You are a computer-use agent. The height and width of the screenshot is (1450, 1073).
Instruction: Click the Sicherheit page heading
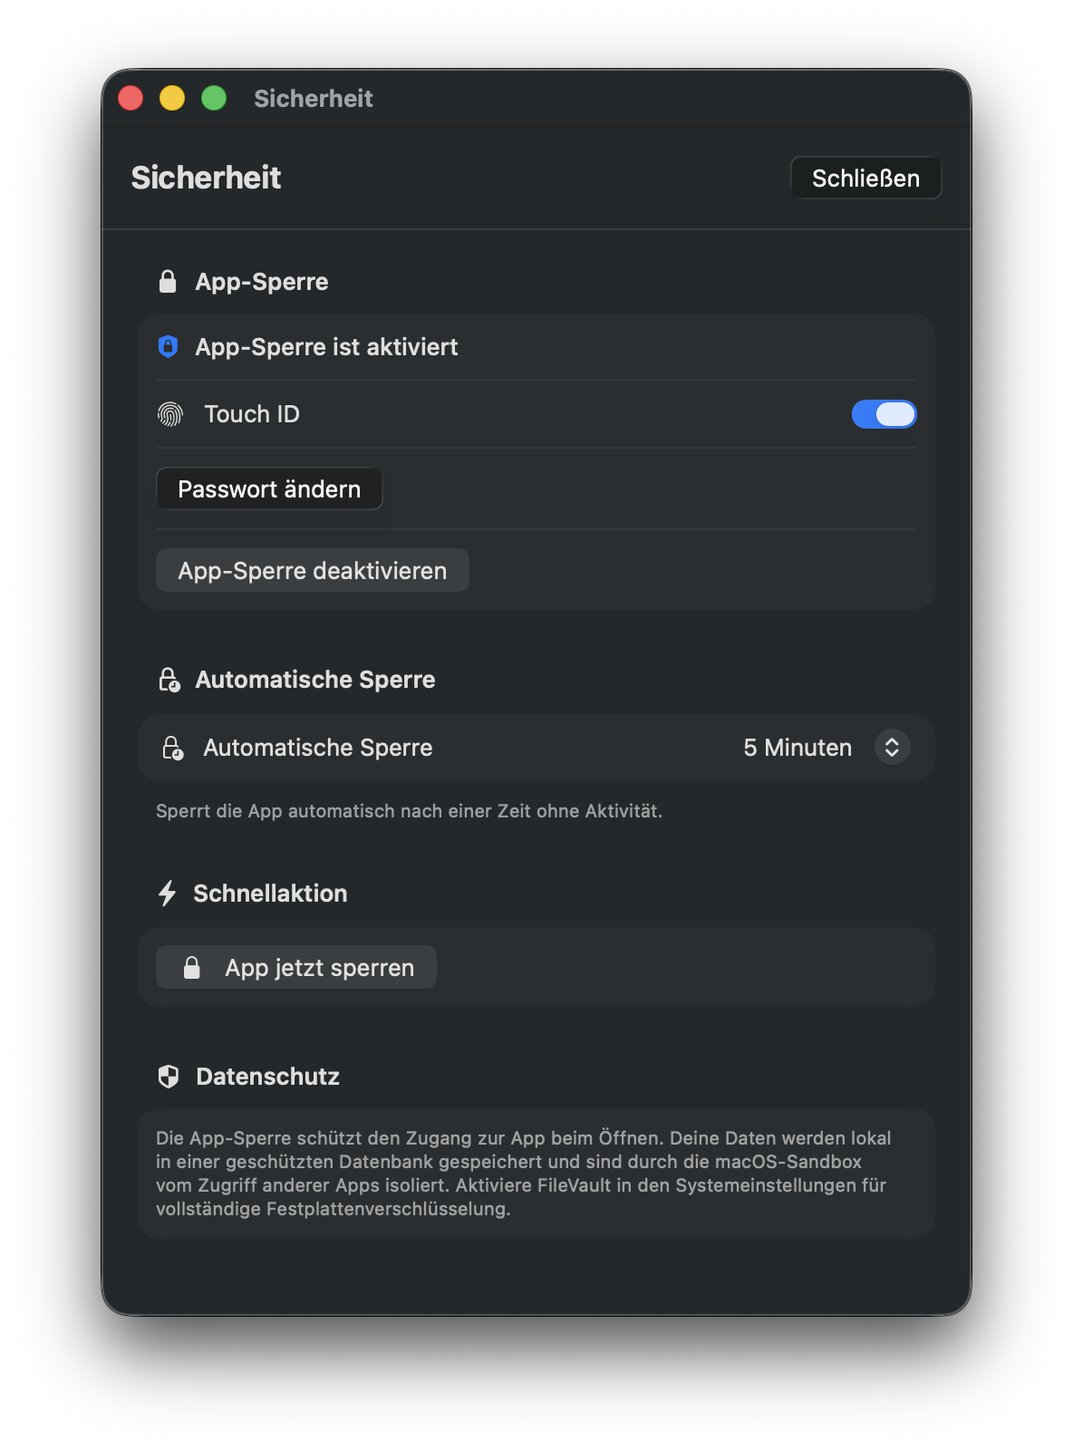[x=207, y=178]
